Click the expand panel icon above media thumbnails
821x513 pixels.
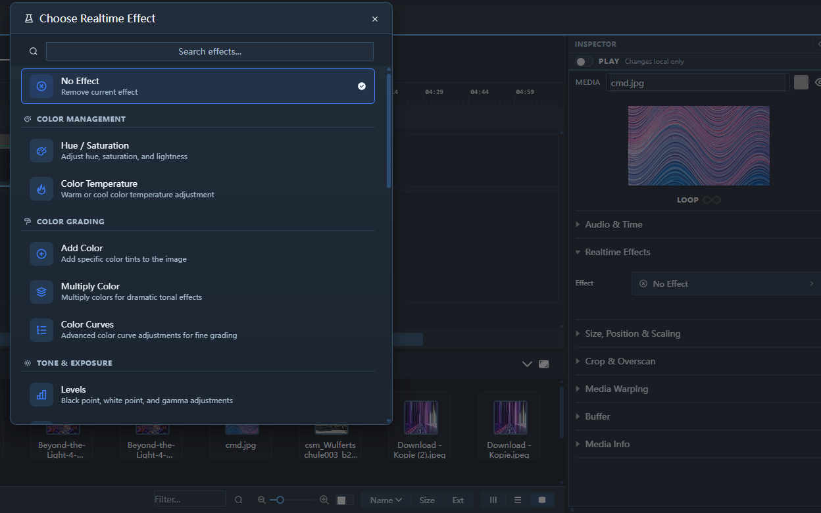pyautogui.click(x=543, y=364)
